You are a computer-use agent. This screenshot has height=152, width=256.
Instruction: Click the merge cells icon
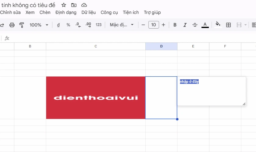pyautogui.click(x=239, y=25)
